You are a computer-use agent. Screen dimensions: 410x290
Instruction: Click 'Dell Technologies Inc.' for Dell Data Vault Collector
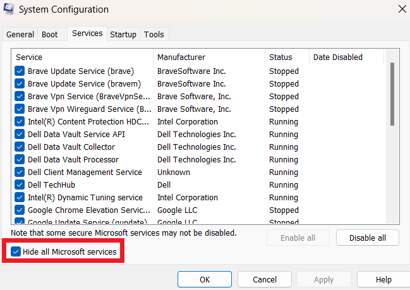(196, 147)
